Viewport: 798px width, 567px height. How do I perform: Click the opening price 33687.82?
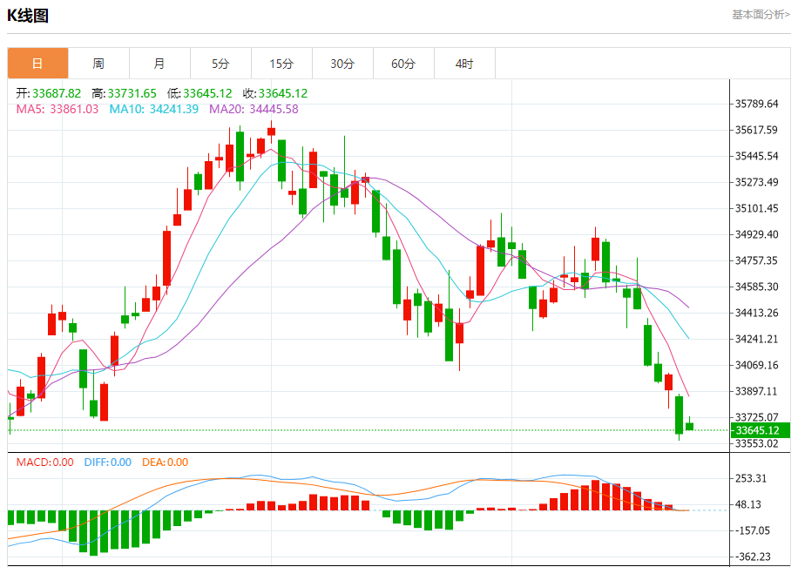pos(57,94)
